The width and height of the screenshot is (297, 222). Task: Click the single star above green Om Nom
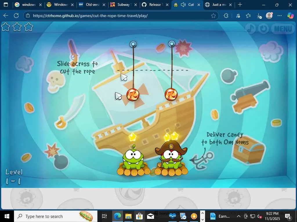pos(132,136)
